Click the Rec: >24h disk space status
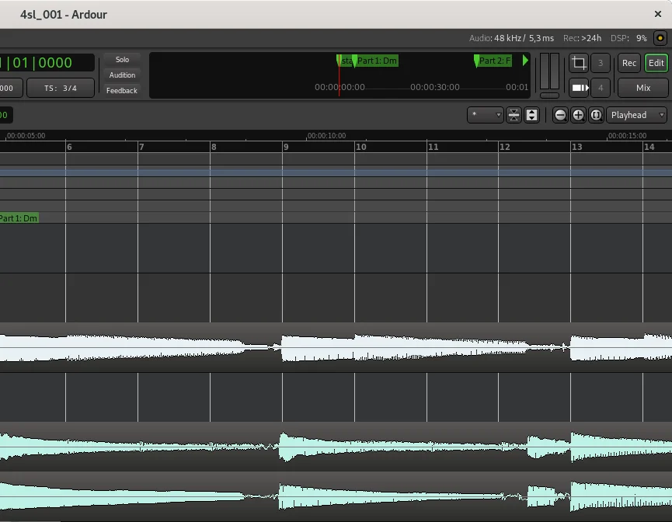This screenshot has height=522, width=672. coord(582,38)
